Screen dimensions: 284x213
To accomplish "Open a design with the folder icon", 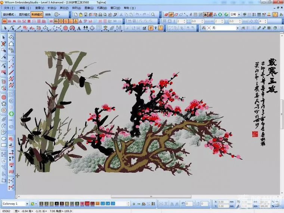I will click(x=81, y=15).
